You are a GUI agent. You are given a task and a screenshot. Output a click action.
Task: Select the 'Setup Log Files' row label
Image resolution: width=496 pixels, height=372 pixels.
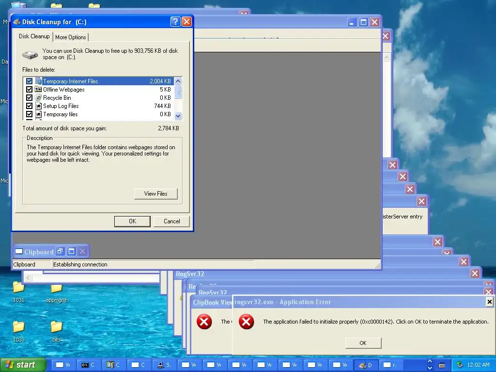61,106
